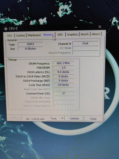The width and height of the screenshot is (119, 159).
Task: Click the CPU-Z app icon in title bar
Action: (6, 29)
